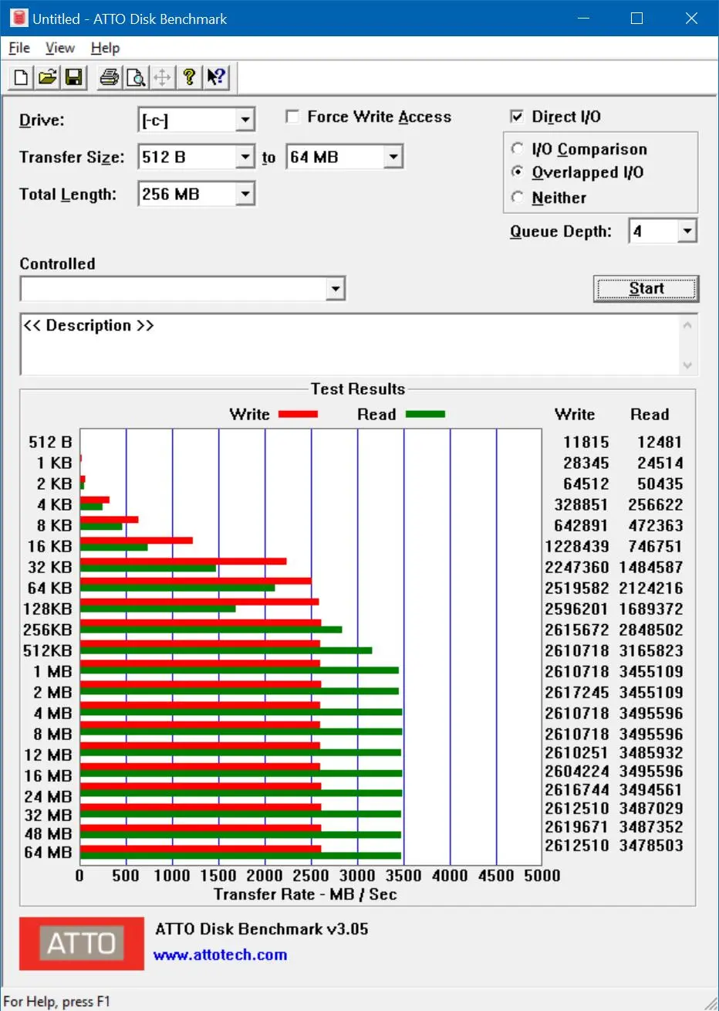Click the move crosshair toolbar icon
Image resolution: width=719 pixels, height=1011 pixels.
pos(162,77)
